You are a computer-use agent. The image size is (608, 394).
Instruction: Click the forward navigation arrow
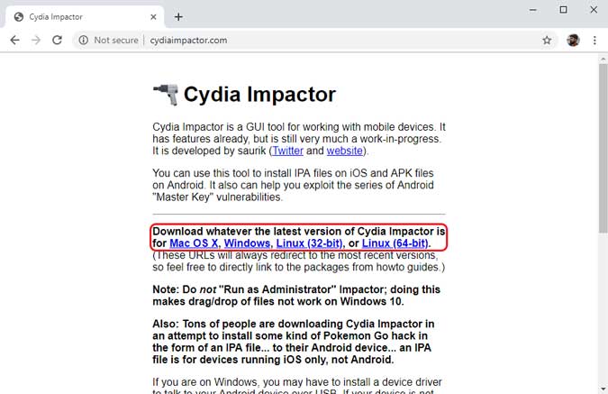[x=36, y=41]
